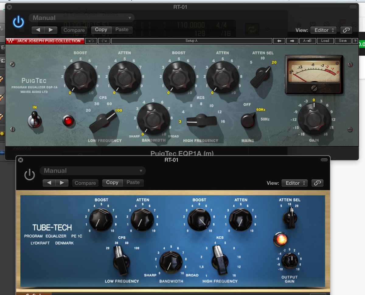Click Paste button in Tube-Tech window
The width and height of the screenshot is (365, 295).
[133, 182]
